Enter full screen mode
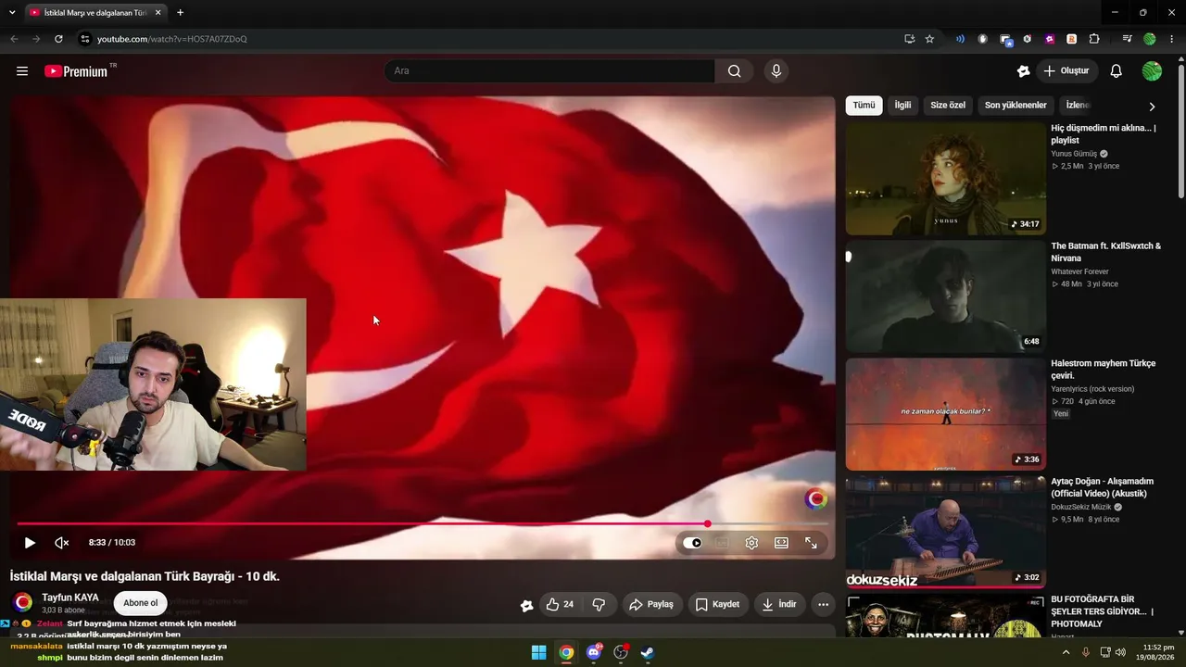The width and height of the screenshot is (1186, 667). point(811,543)
